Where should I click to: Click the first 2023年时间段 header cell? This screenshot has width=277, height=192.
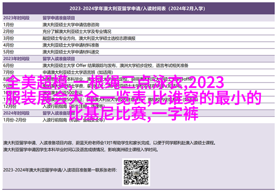pyautogui.click(x=15, y=16)
